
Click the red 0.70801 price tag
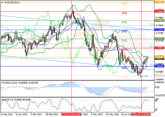click(x=160, y=48)
